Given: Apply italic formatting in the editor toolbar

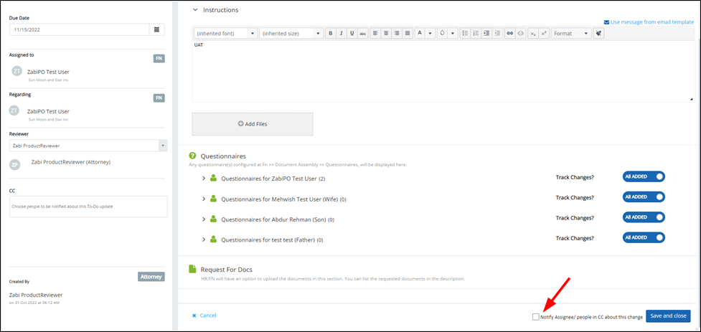Looking at the screenshot, I should 341,34.
